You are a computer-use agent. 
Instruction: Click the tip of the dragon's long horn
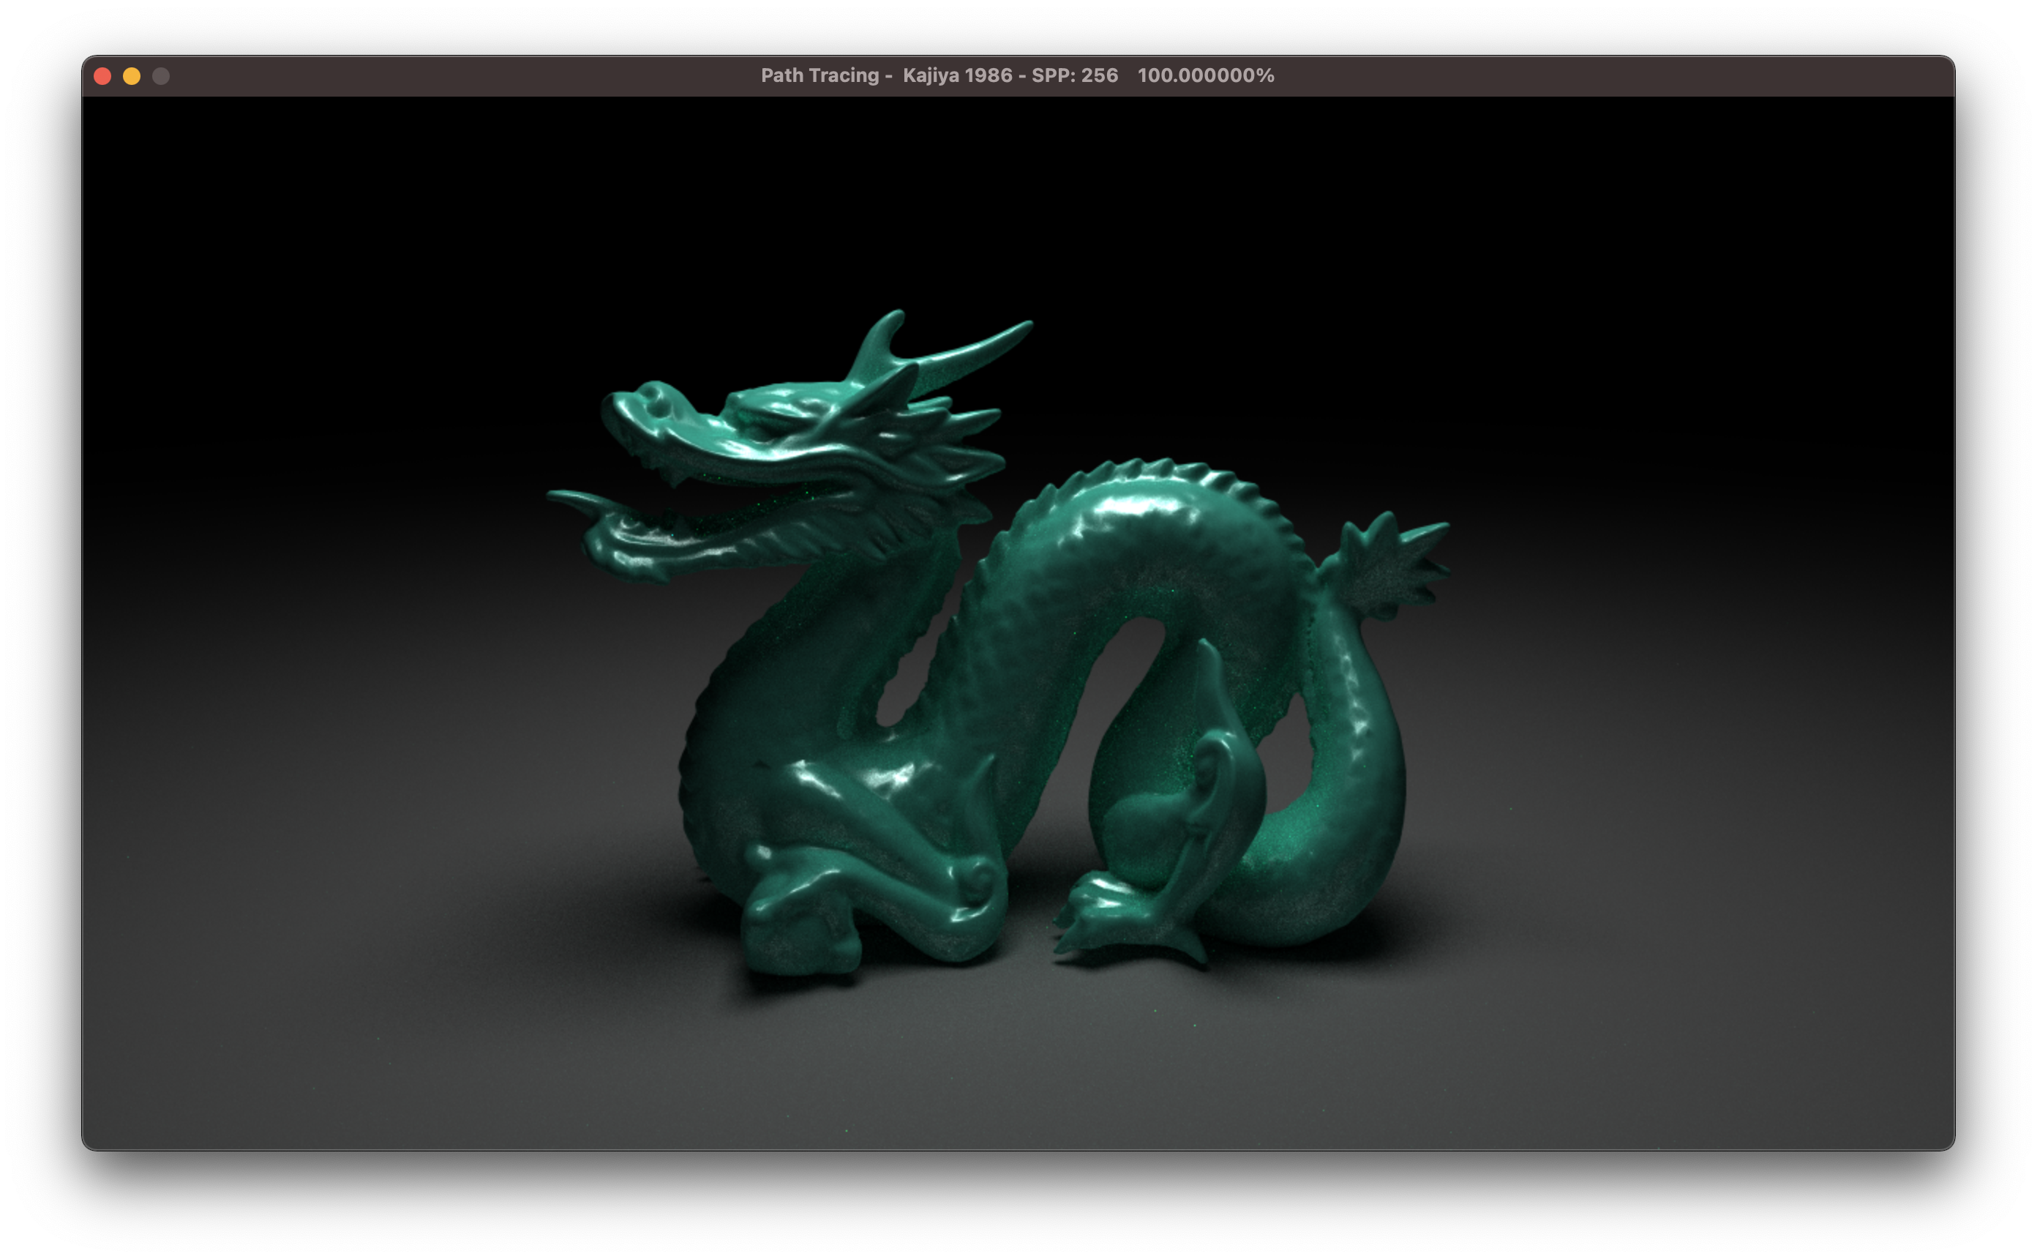tap(1025, 325)
